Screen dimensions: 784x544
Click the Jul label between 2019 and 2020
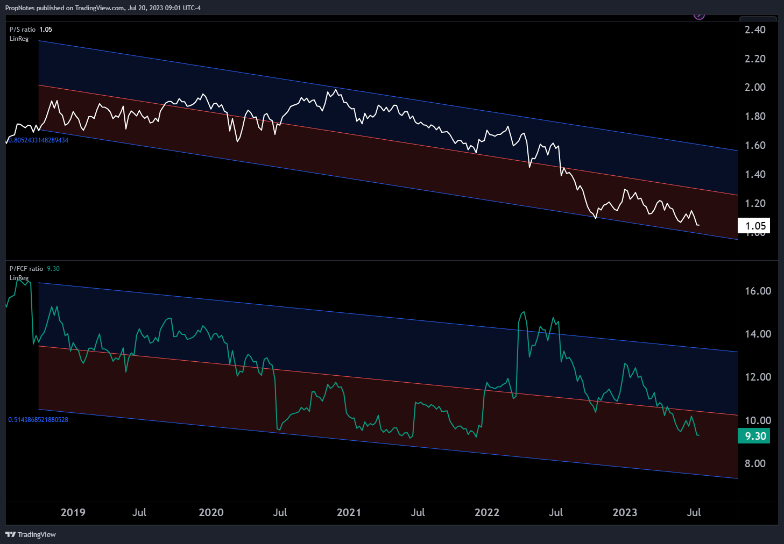[x=139, y=512]
